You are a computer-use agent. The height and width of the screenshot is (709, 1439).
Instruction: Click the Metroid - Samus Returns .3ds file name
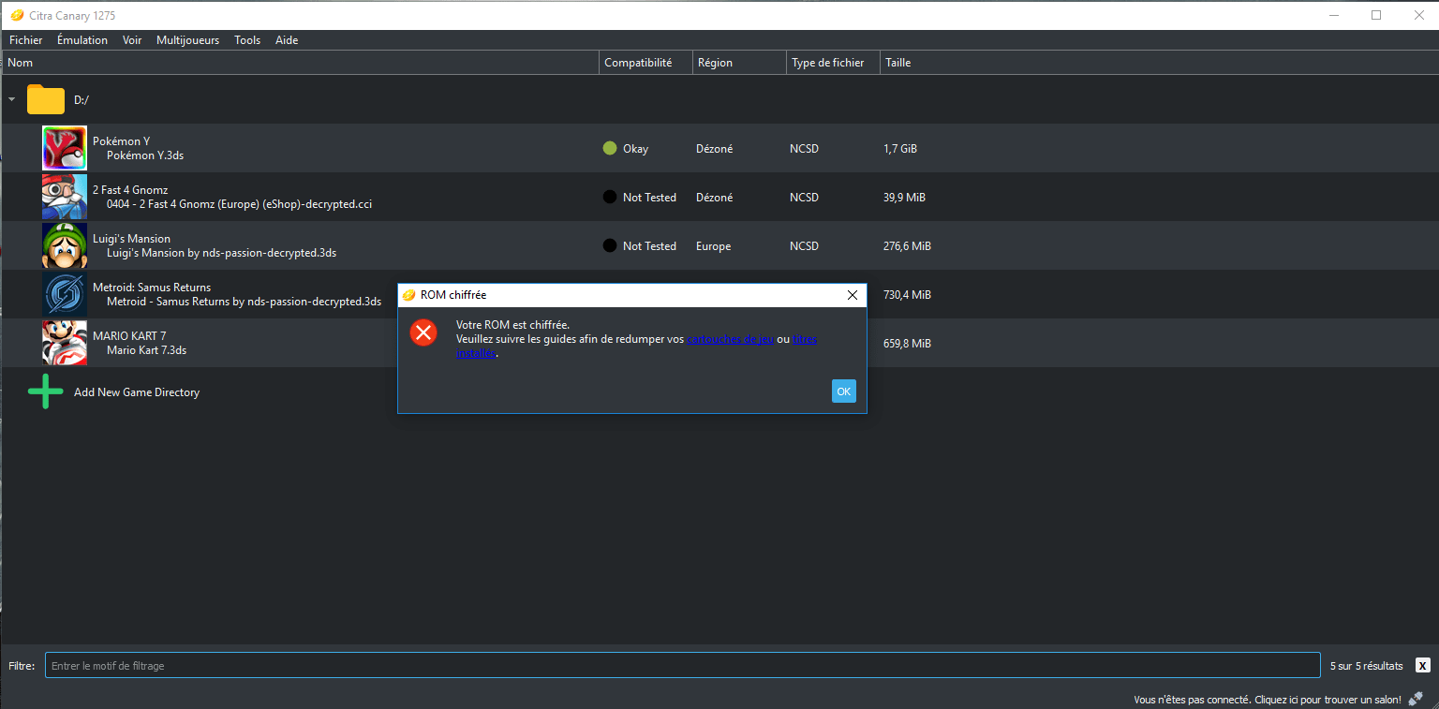pyautogui.click(x=244, y=302)
